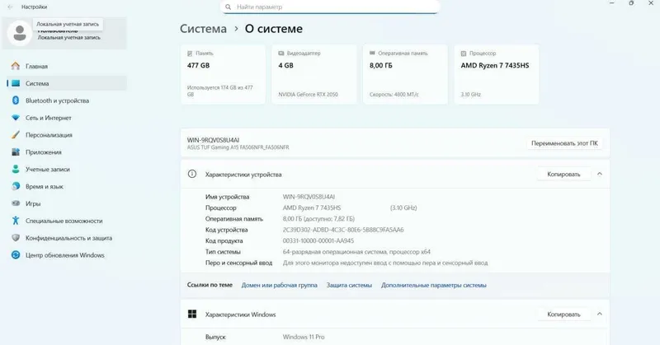The width and height of the screenshot is (660, 345).
Task: Collapse the Характеристики Windows section chevron
Action: (600, 314)
